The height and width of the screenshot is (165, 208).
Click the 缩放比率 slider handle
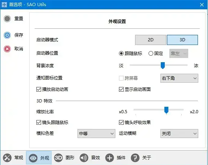(166, 110)
